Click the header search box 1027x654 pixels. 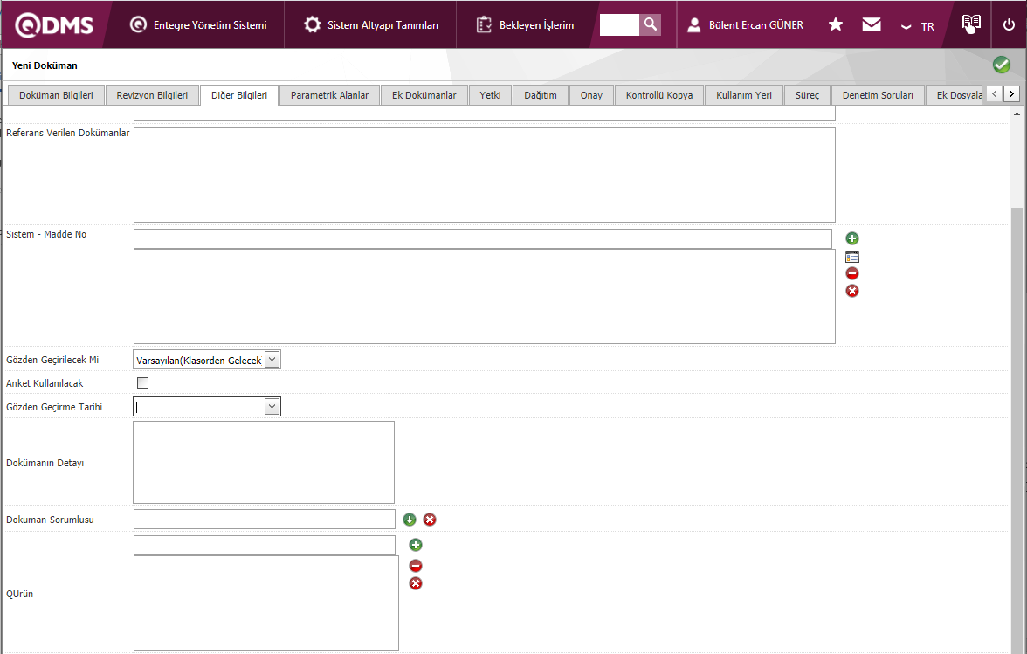coord(619,24)
